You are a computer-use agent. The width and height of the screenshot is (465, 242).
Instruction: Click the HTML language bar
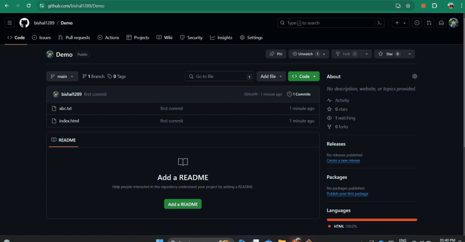(x=372, y=220)
